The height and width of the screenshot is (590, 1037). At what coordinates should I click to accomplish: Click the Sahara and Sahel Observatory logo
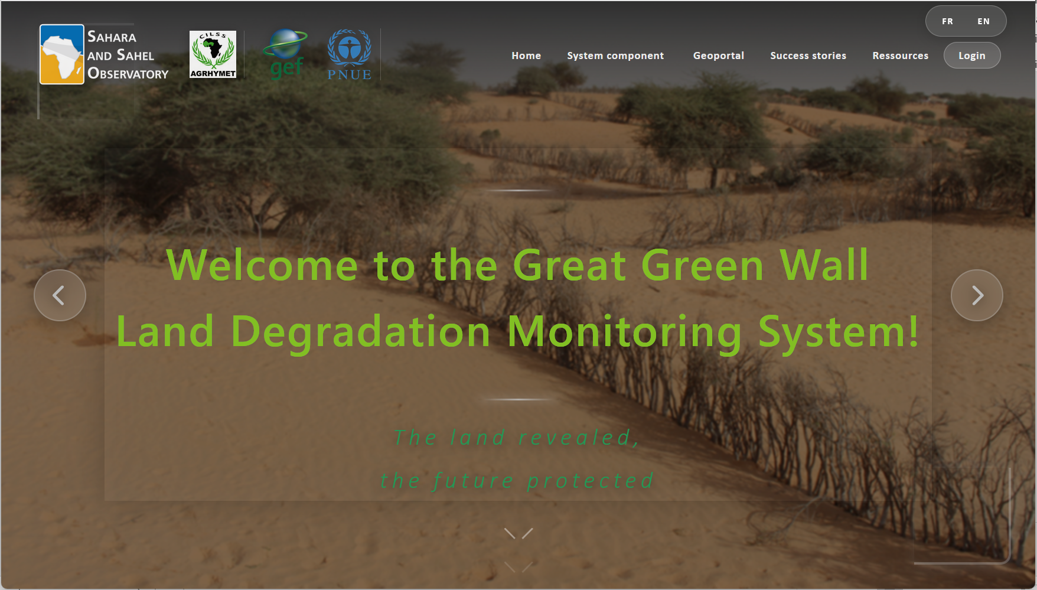103,54
